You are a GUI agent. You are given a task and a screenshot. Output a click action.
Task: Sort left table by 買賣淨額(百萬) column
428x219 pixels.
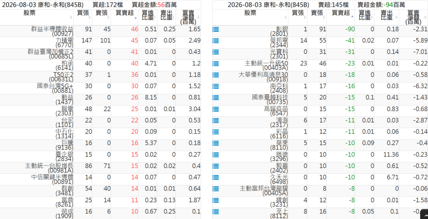pyautogui.click(x=188, y=18)
